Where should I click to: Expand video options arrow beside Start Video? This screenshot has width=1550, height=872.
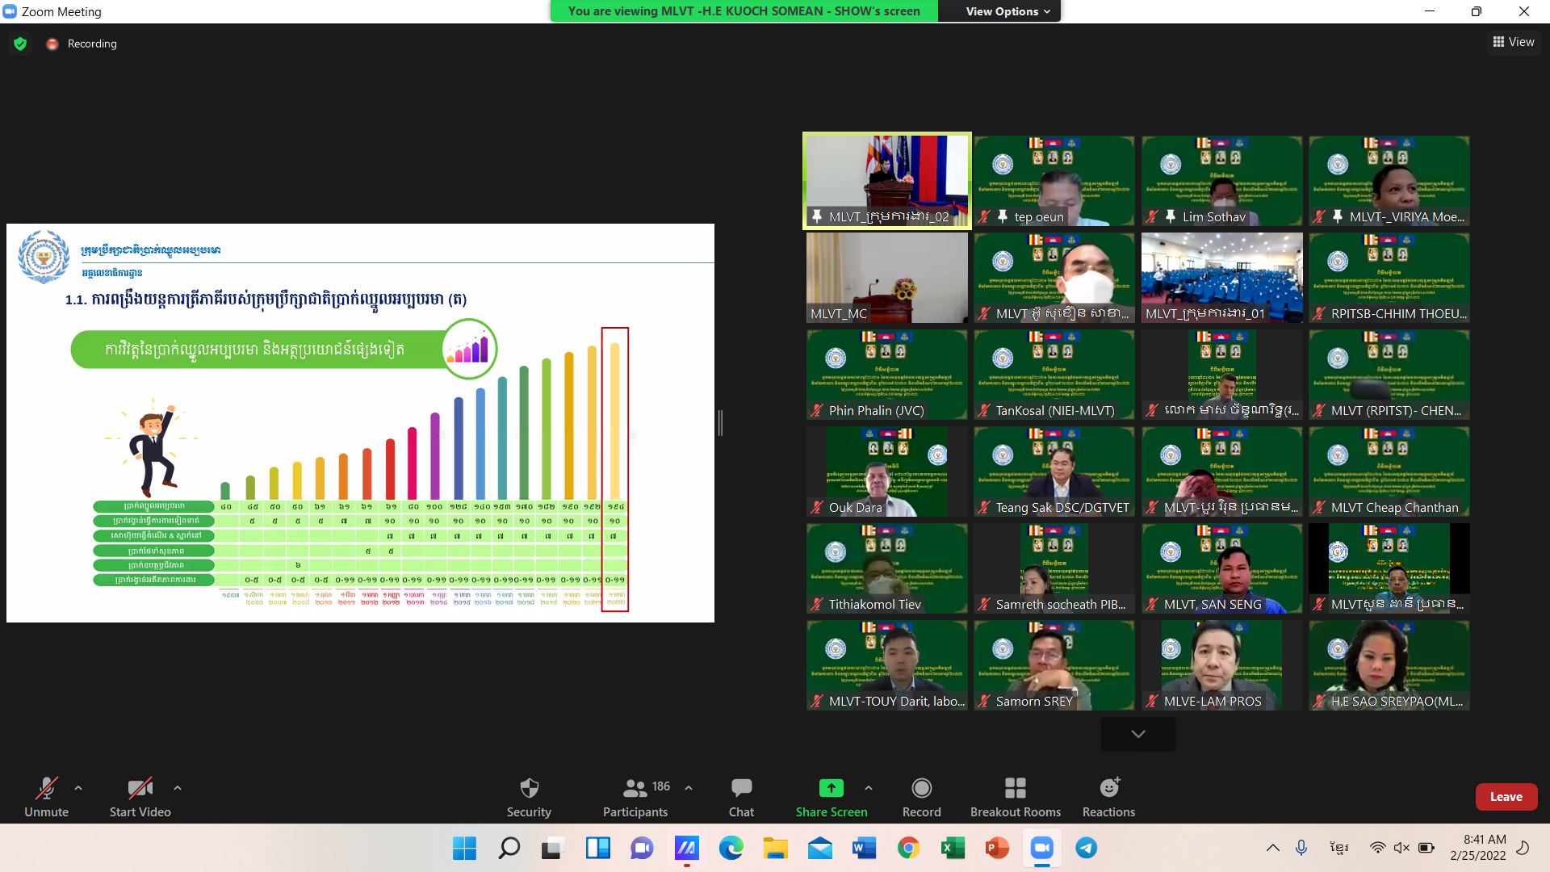[178, 787]
